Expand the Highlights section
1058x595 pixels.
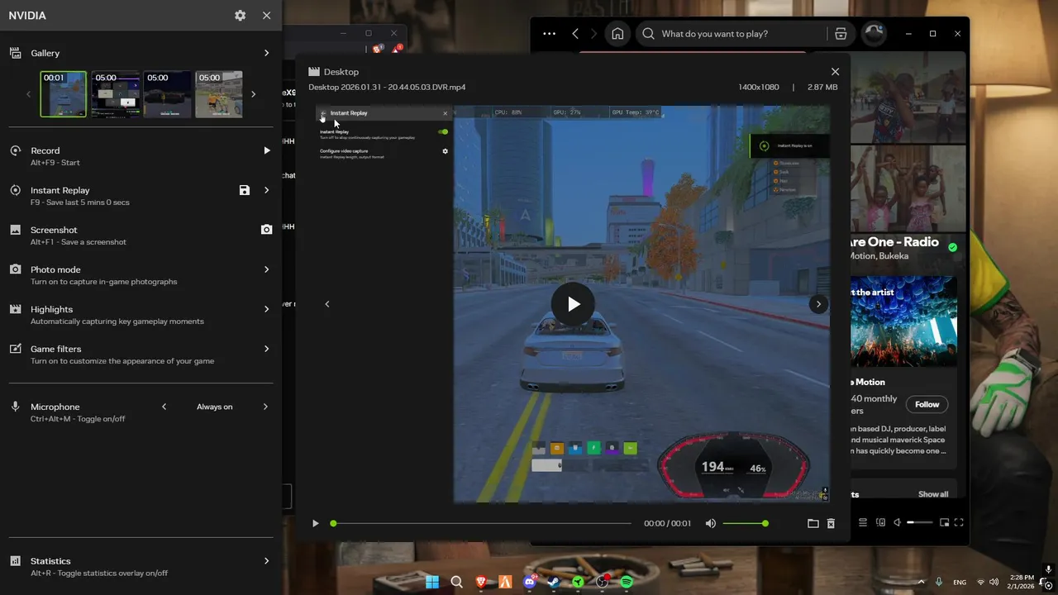266,309
